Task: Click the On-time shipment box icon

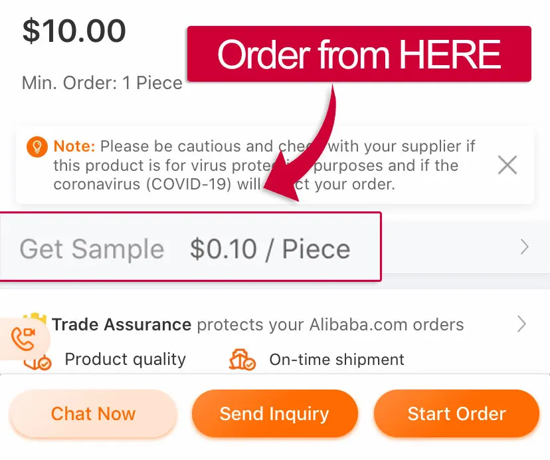Action: click(242, 360)
